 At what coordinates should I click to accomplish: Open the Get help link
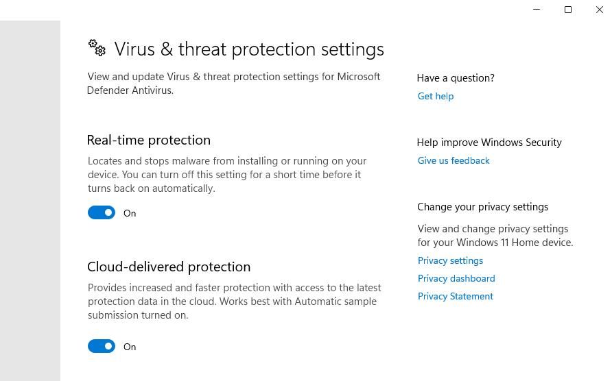(436, 96)
